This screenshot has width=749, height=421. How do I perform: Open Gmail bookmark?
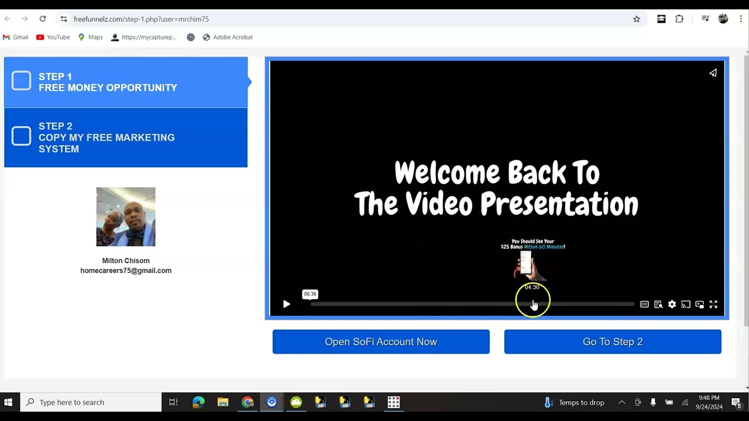coord(15,37)
